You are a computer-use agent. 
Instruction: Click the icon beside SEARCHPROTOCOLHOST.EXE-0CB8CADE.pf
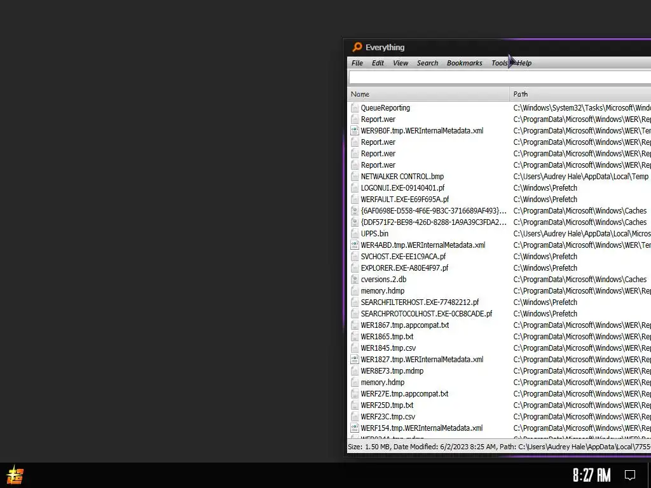[355, 314]
